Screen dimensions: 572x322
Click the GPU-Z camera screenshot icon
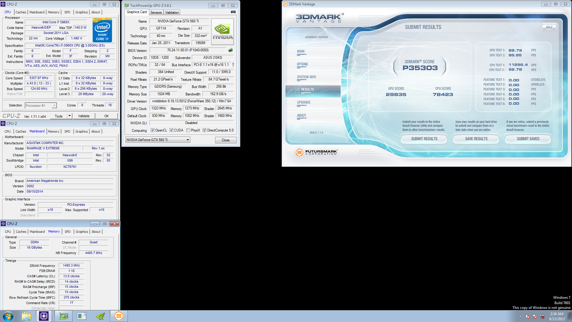pyautogui.click(x=233, y=12)
